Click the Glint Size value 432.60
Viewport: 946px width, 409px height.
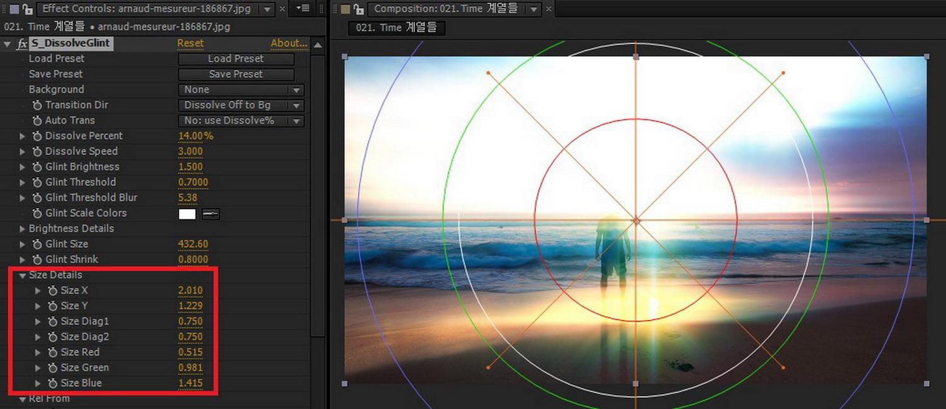coord(193,244)
